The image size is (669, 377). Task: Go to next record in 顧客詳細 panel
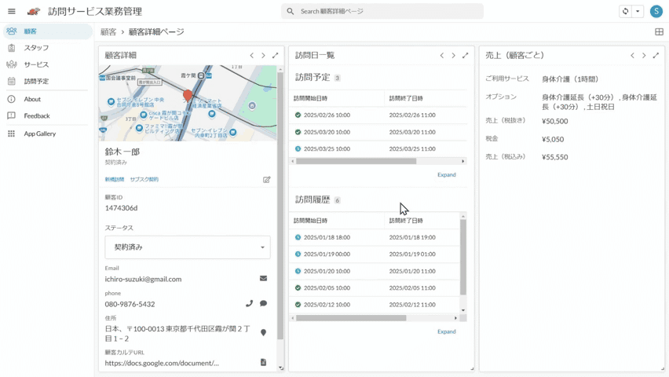tap(263, 56)
